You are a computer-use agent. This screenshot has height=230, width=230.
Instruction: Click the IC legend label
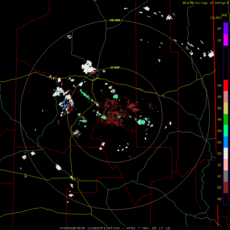(x=219, y=165)
